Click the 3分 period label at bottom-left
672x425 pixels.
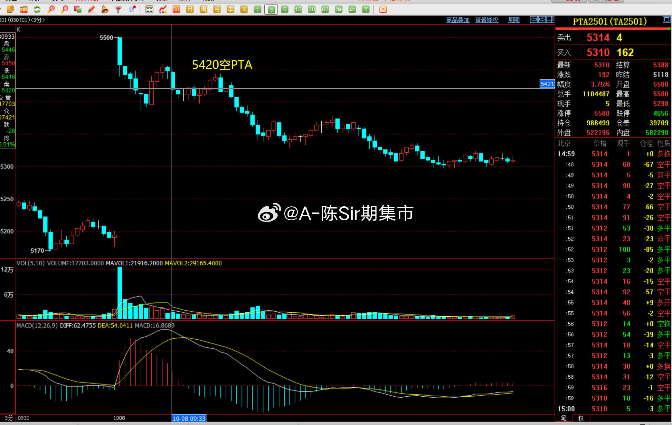click(9, 418)
